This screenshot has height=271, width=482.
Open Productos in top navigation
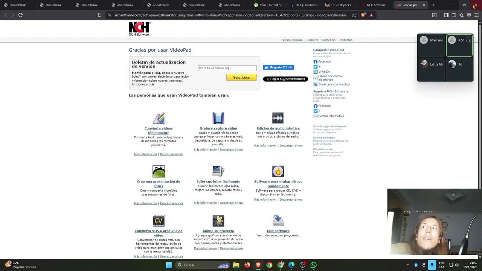[345, 40]
